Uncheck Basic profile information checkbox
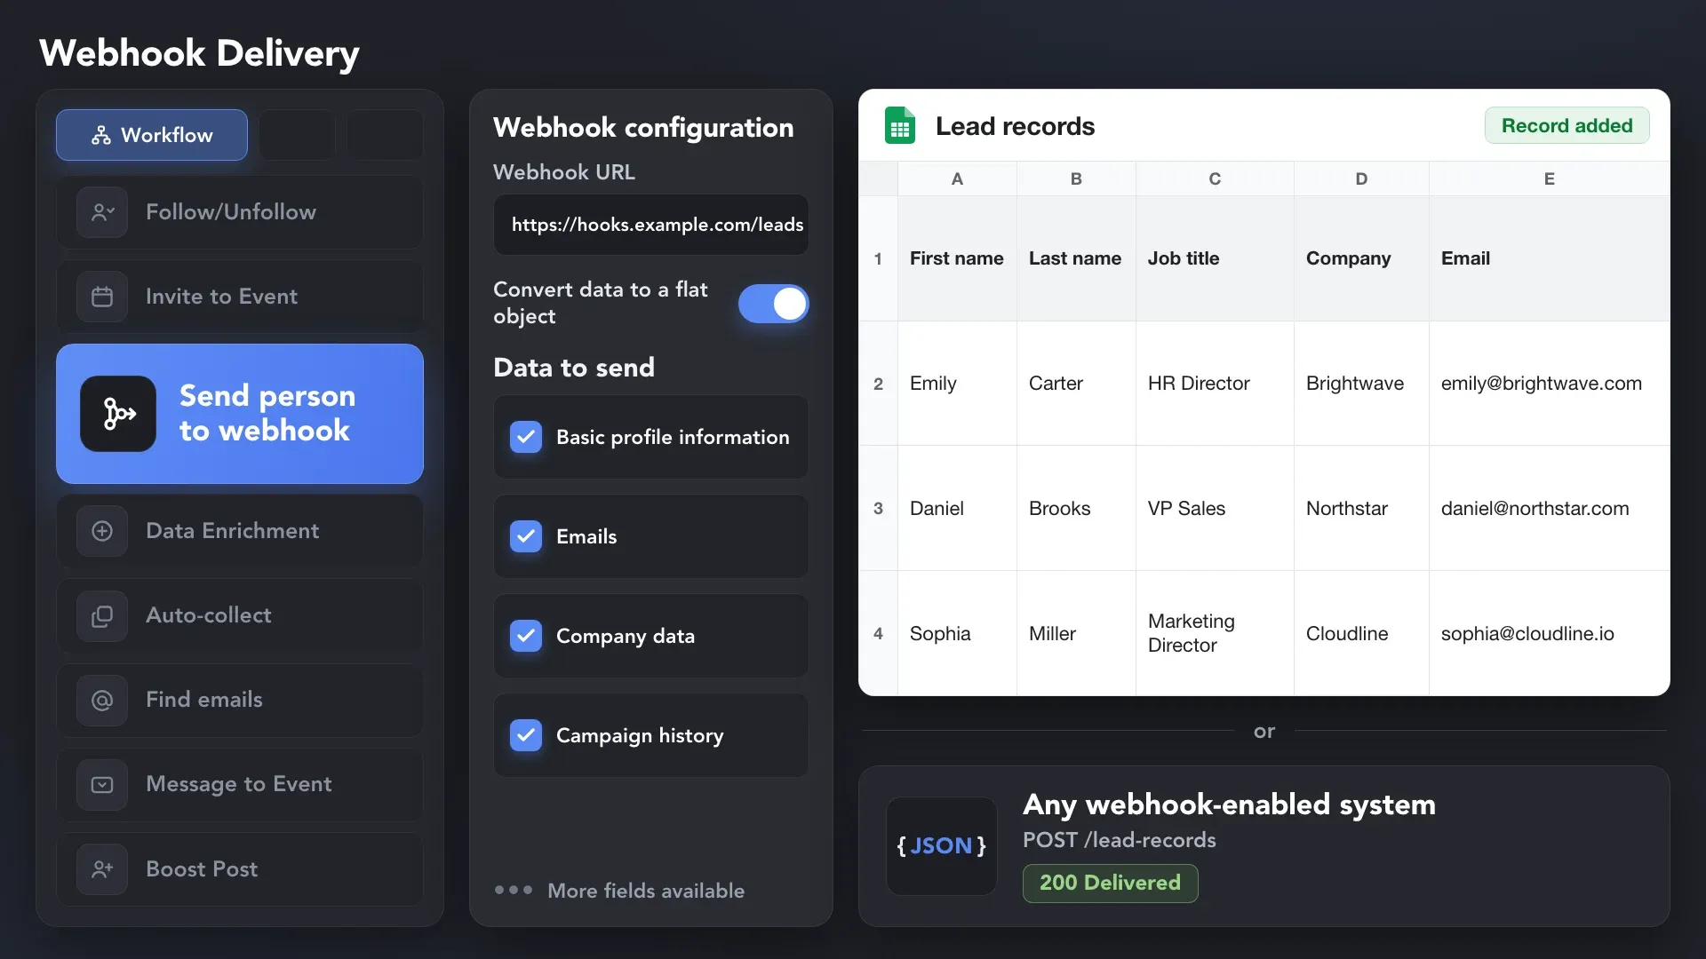Viewport: 1706px width, 959px height. tap(526, 437)
